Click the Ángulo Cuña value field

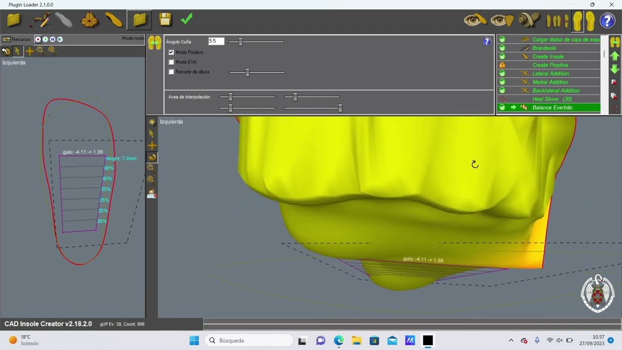click(x=216, y=41)
